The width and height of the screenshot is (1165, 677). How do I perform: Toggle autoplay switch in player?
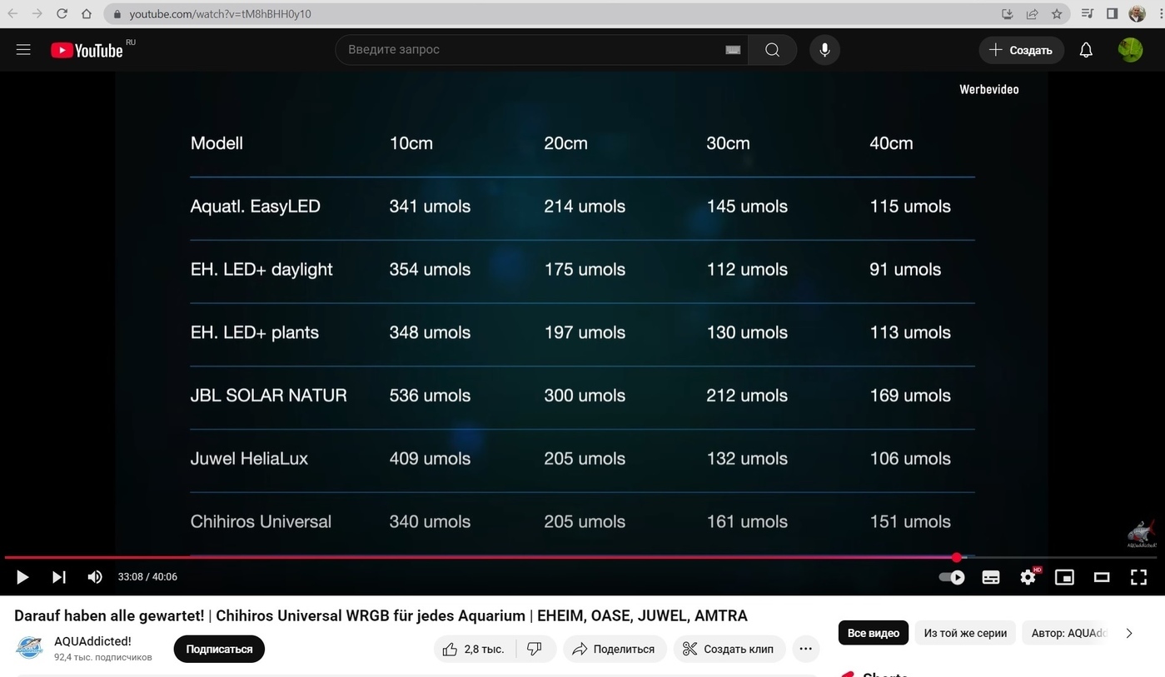(952, 577)
